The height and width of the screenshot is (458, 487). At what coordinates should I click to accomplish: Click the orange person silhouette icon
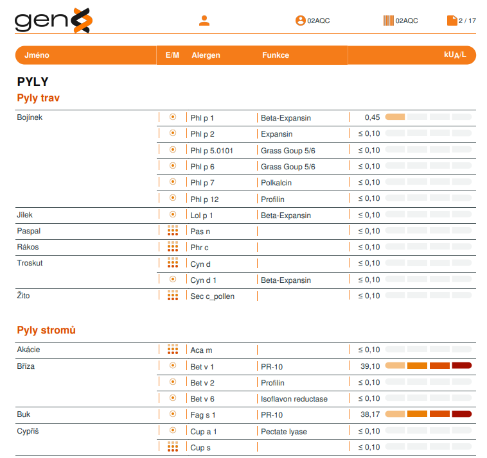coord(204,21)
